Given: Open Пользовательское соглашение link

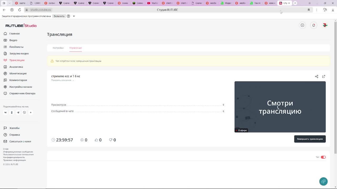Looking at the screenshot, I should [x=18, y=154].
